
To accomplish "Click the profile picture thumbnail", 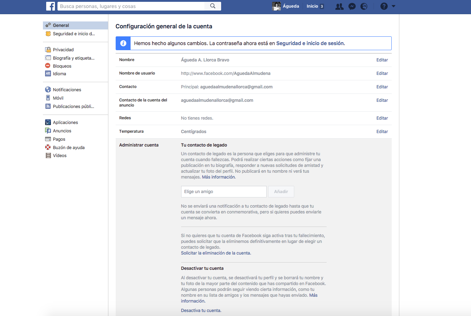I will pos(276,6).
